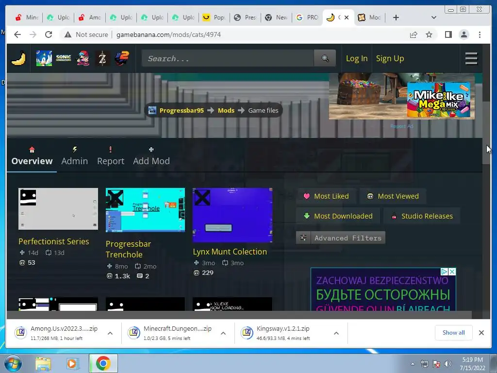Switch to the Report tab
Screen dimensions: 497x373
(111, 157)
